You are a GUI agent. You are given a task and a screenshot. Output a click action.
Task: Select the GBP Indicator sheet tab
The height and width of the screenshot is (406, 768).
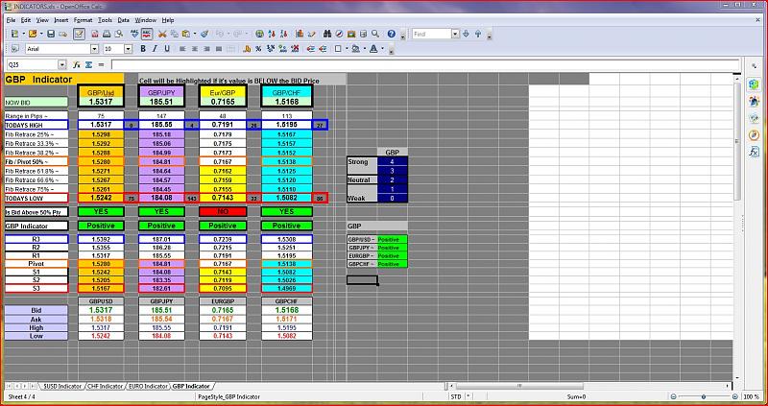(x=191, y=386)
